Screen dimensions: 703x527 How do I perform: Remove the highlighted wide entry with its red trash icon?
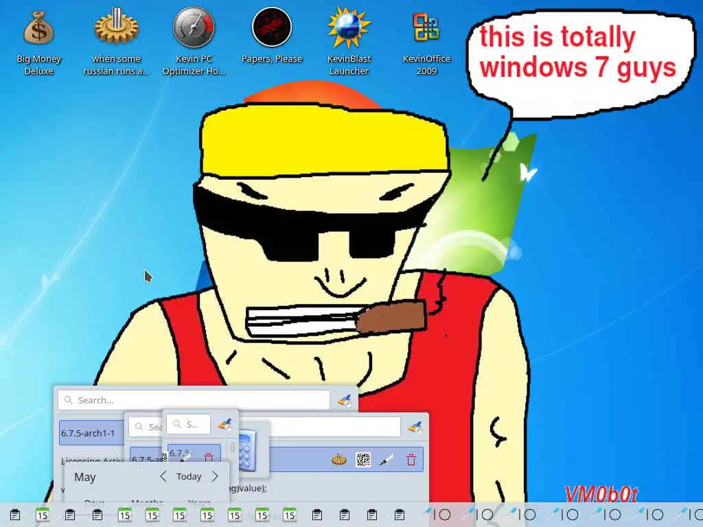coord(411,459)
